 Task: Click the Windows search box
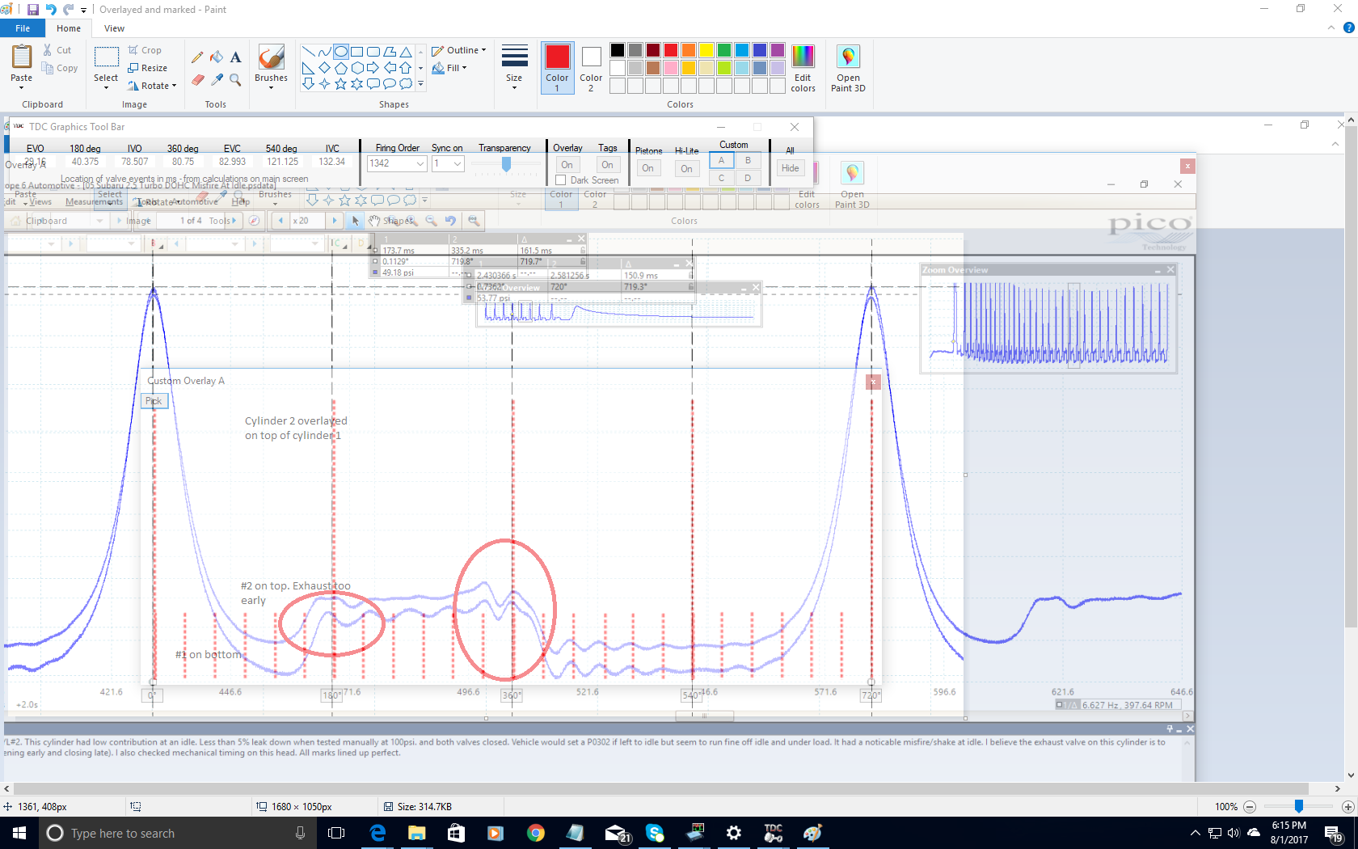click(178, 833)
